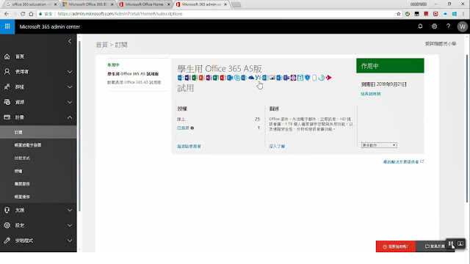Open find solution provider link
Image resolution: width=470 pixels, height=264 pixels.
(403, 162)
